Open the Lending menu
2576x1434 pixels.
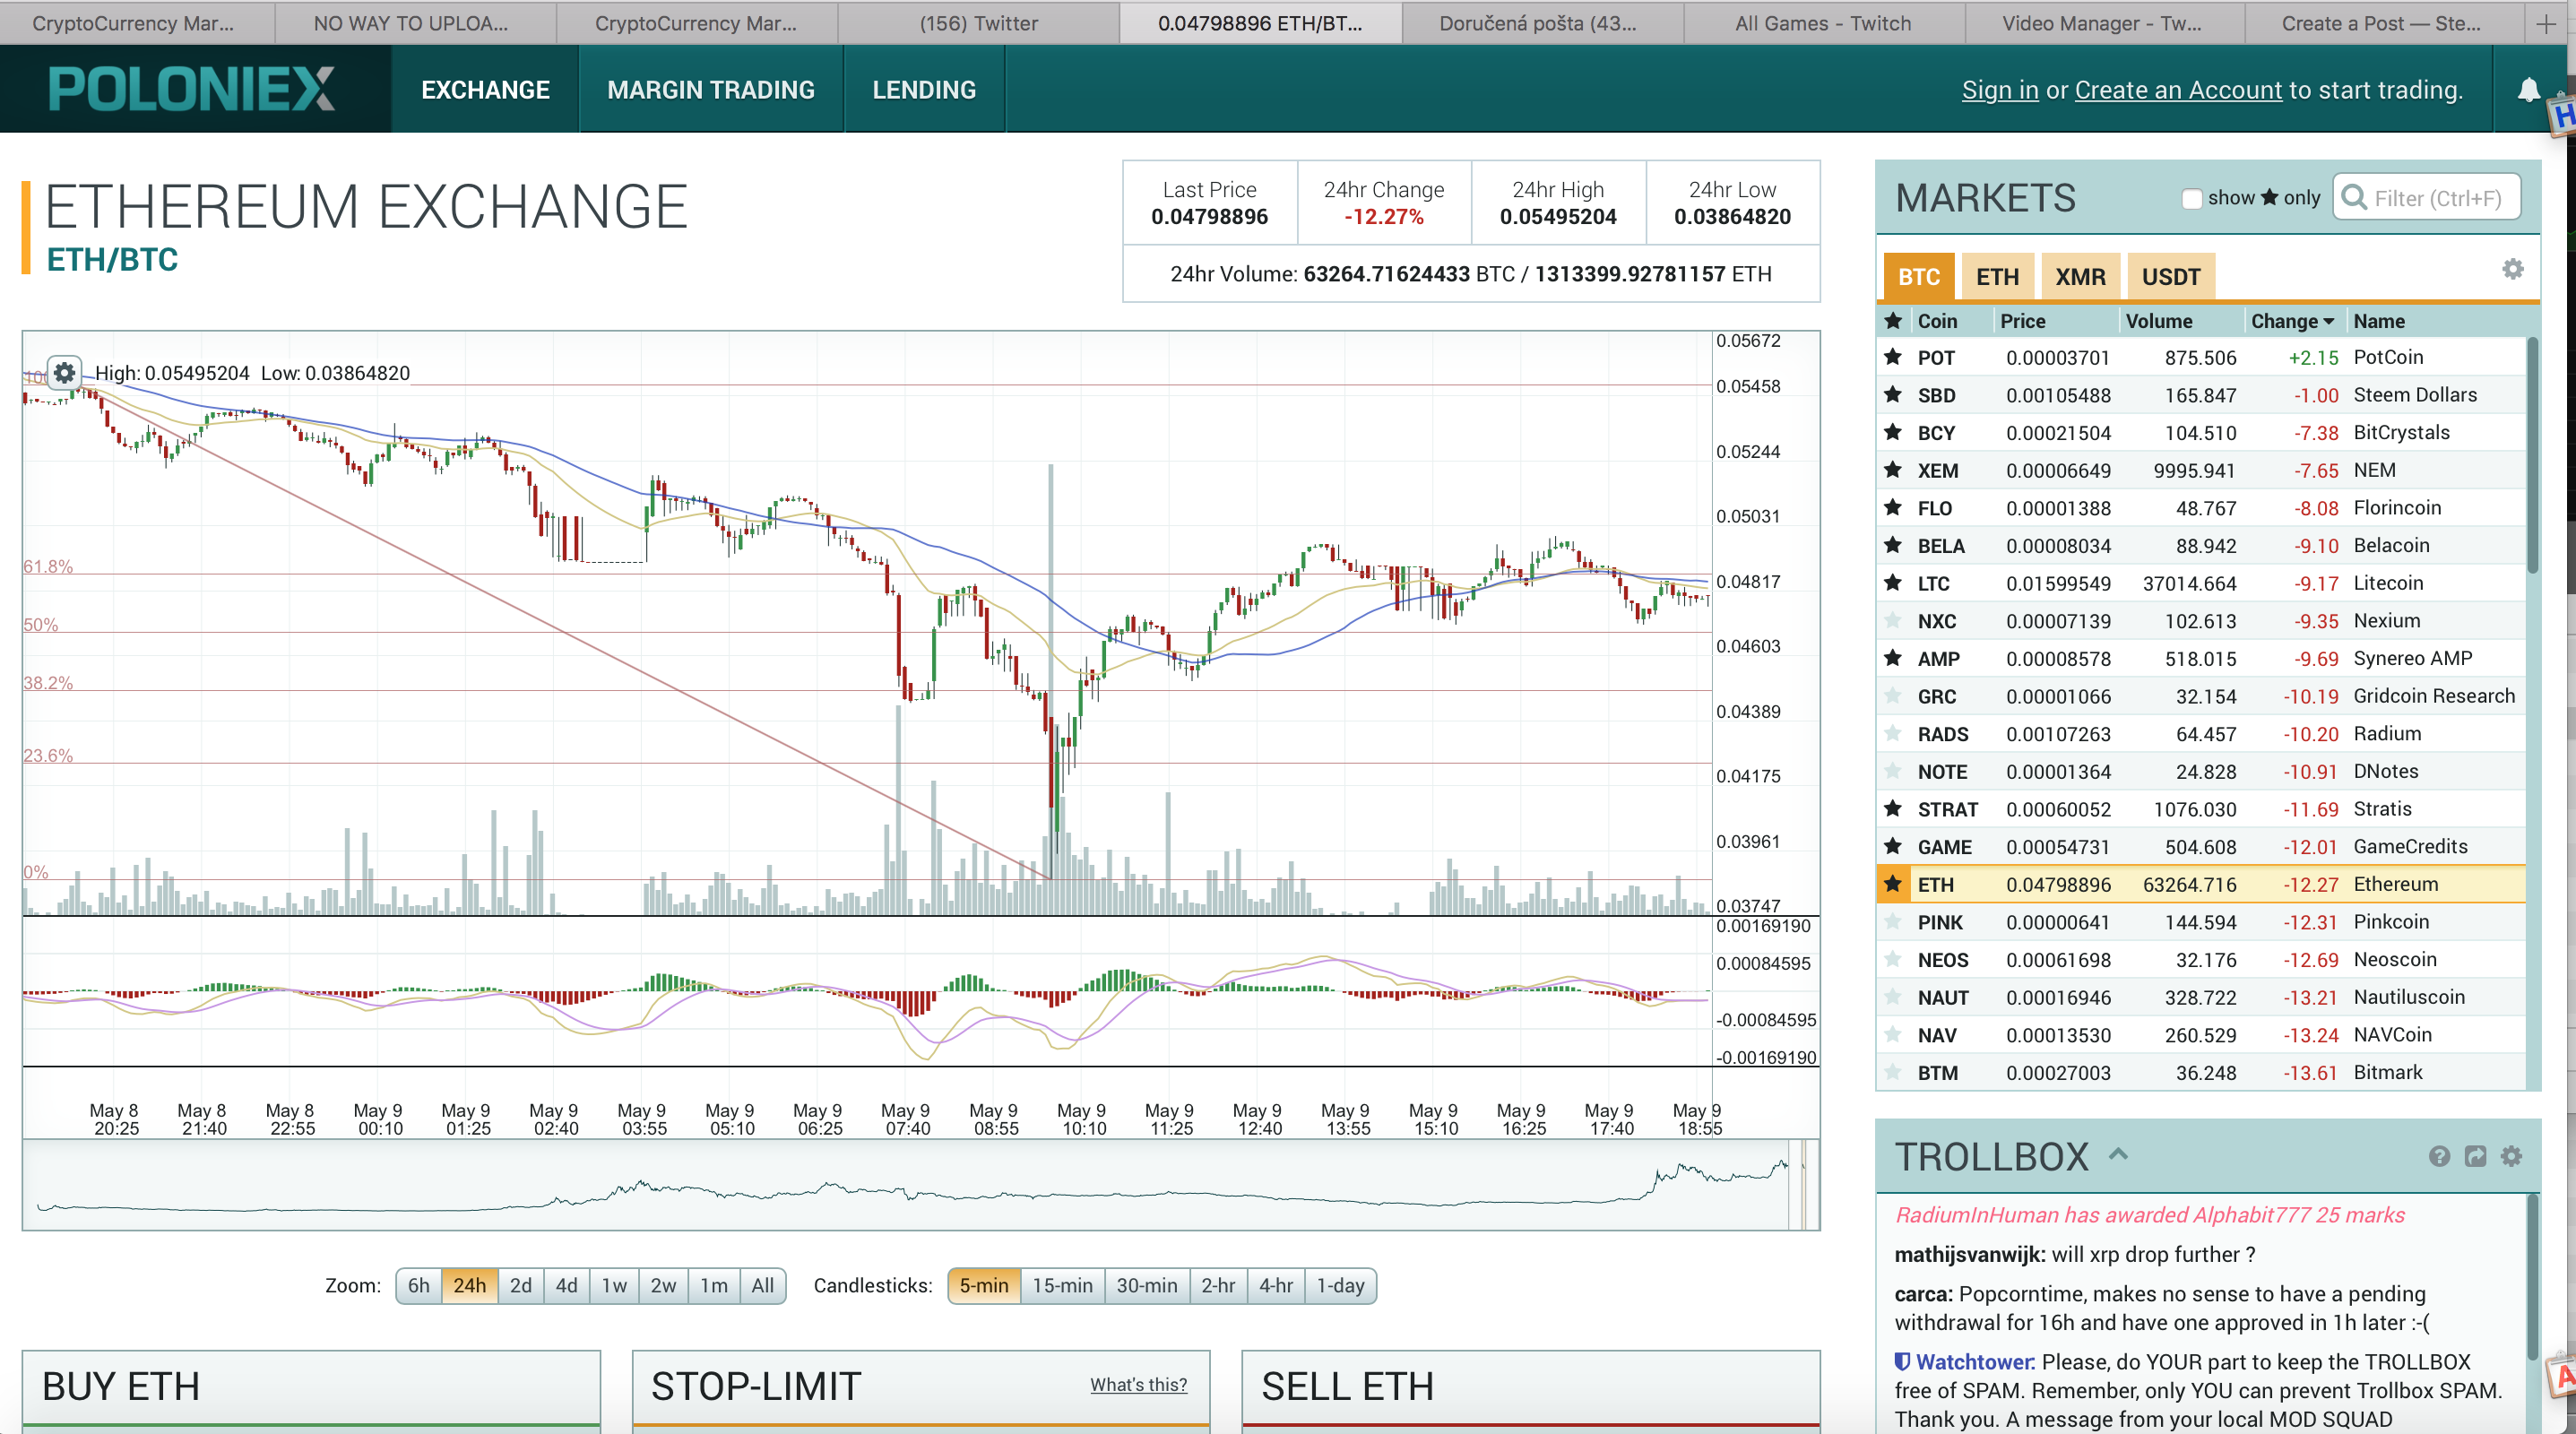tap(924, 90)
